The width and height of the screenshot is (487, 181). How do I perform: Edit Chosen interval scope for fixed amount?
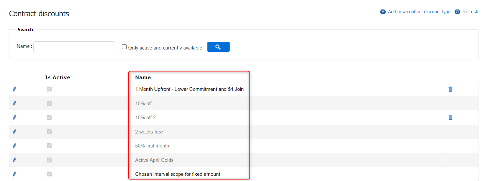pos(14,174)
